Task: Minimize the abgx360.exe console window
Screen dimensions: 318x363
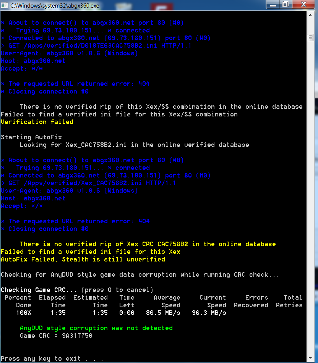Action: click(x=273, y=4)
